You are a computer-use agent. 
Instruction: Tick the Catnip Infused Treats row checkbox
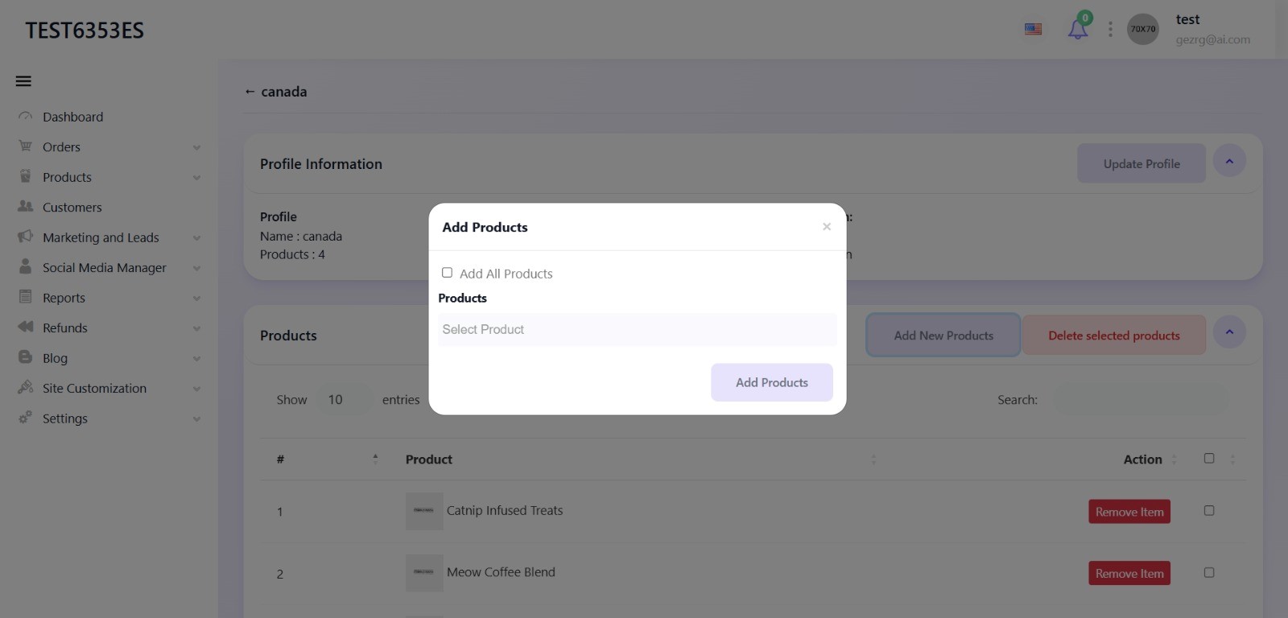pos(1209,510)
